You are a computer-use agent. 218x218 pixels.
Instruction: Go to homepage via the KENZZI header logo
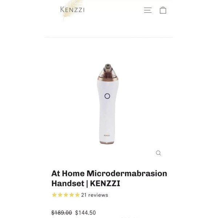pos(72,9)
